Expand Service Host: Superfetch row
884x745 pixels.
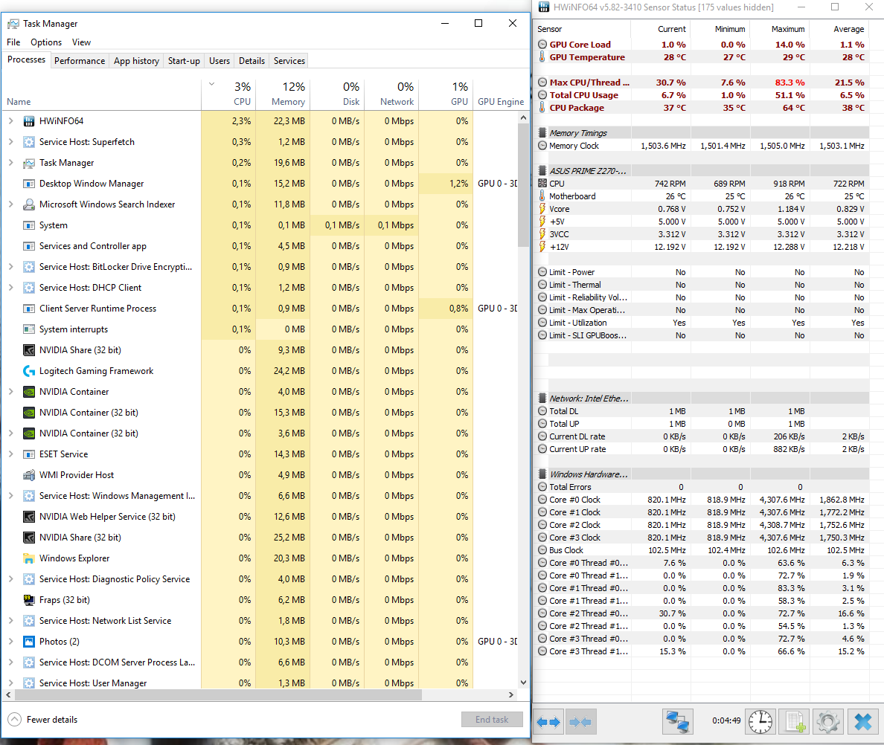(10, 141)
